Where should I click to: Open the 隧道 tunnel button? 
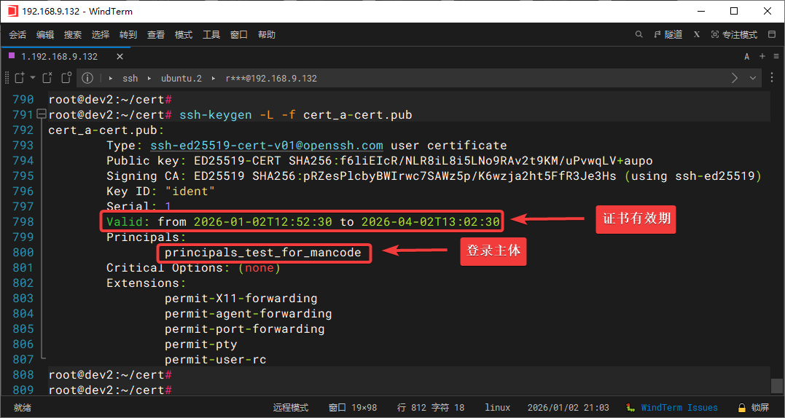[668, 34]
